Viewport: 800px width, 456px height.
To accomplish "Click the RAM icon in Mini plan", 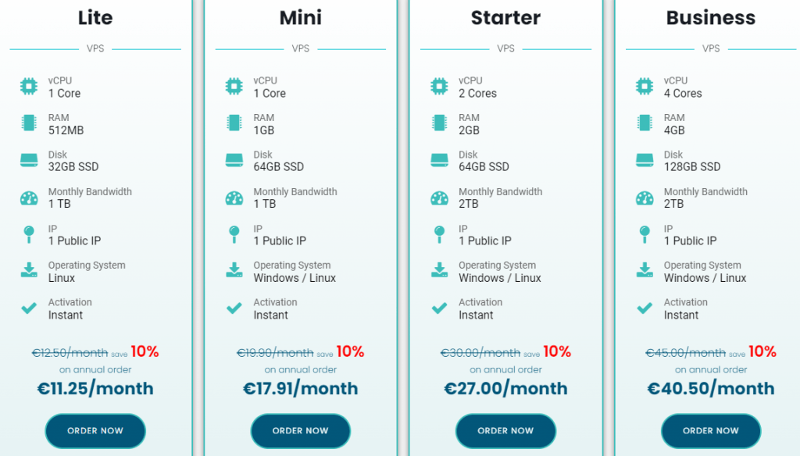I will tap(234, 123).
